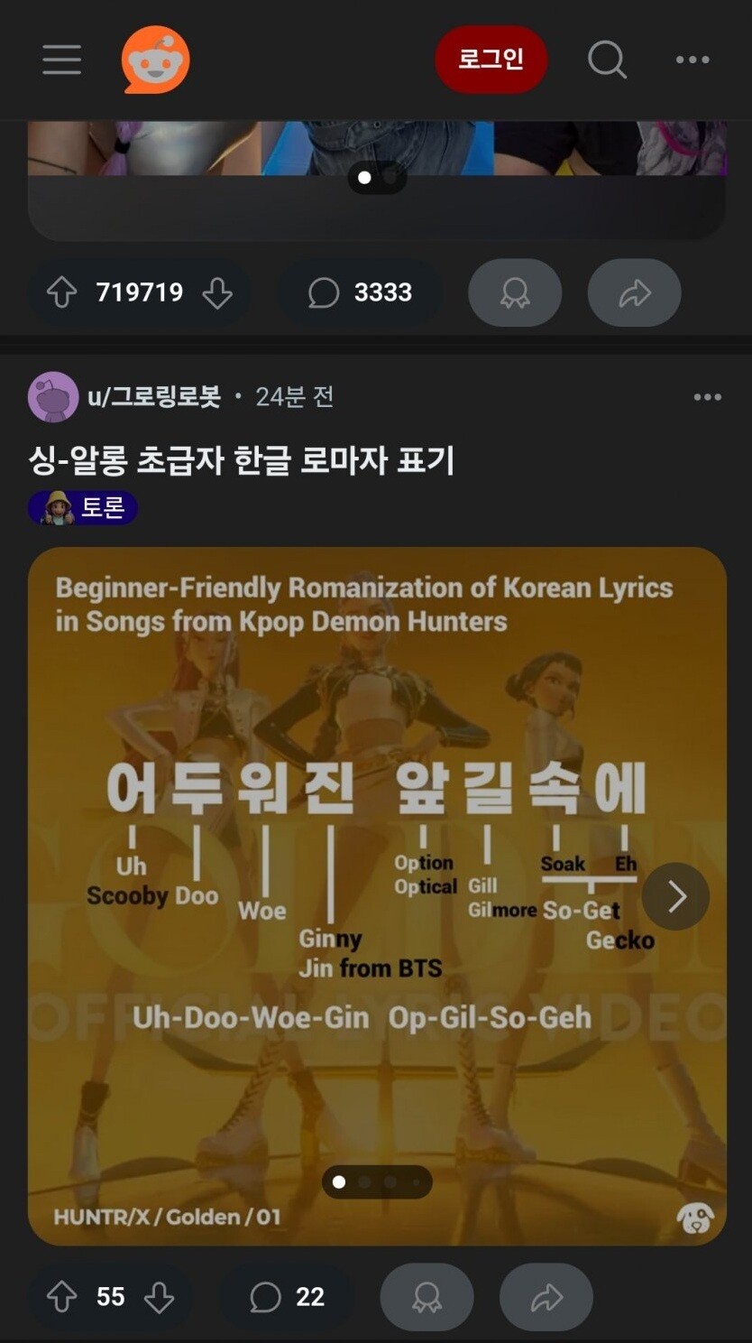The width and height of the screenshot is (752, 1343).
Task: Open the user avatar of 그로링로봇
Action: (x=53, y=396)
